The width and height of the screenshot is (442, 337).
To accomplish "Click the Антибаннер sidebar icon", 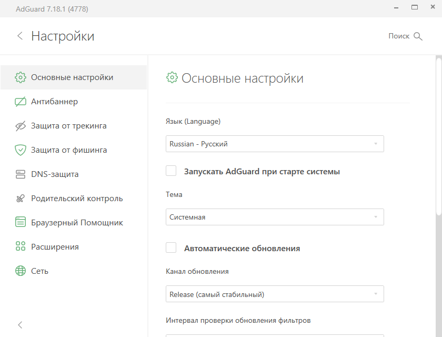I will [x=21, y=102].
